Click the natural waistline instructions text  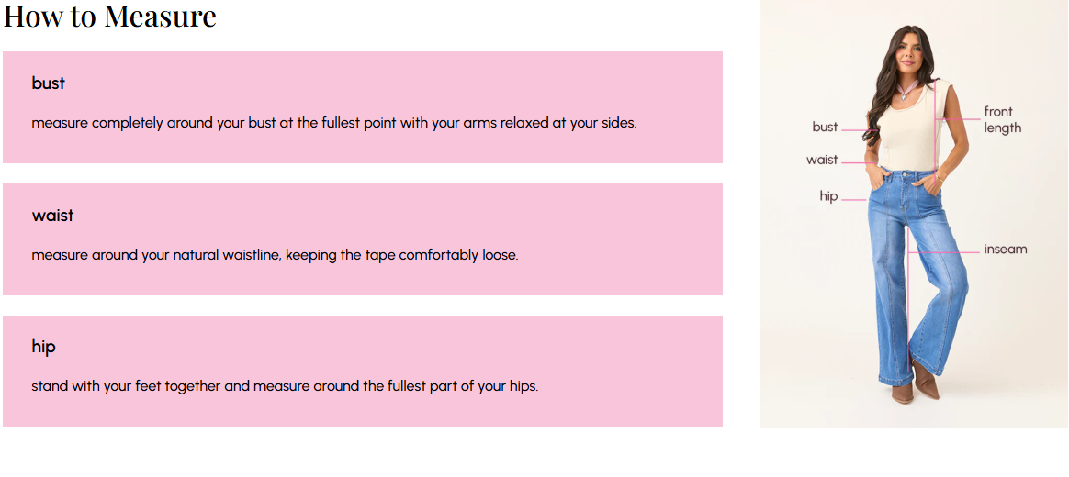pyautogui.click(x=275, y=255)
